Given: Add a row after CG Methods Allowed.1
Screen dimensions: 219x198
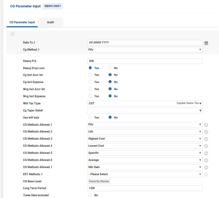Looking at the screenshot, I should click(206, 125).
